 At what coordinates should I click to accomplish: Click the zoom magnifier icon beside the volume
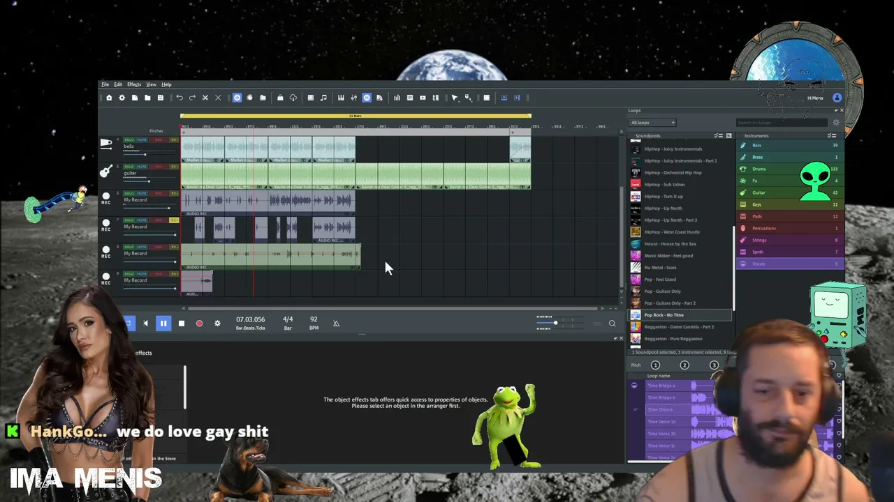pos(612,324)
